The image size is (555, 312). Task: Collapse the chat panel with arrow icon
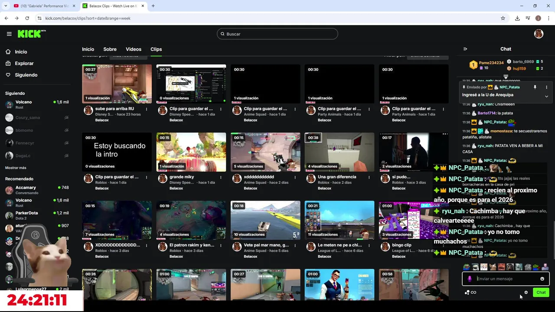pos(465,49)
